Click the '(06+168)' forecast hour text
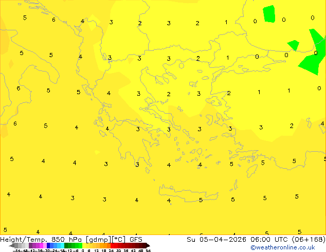This screenshot has width=326, height=252. 309,239
